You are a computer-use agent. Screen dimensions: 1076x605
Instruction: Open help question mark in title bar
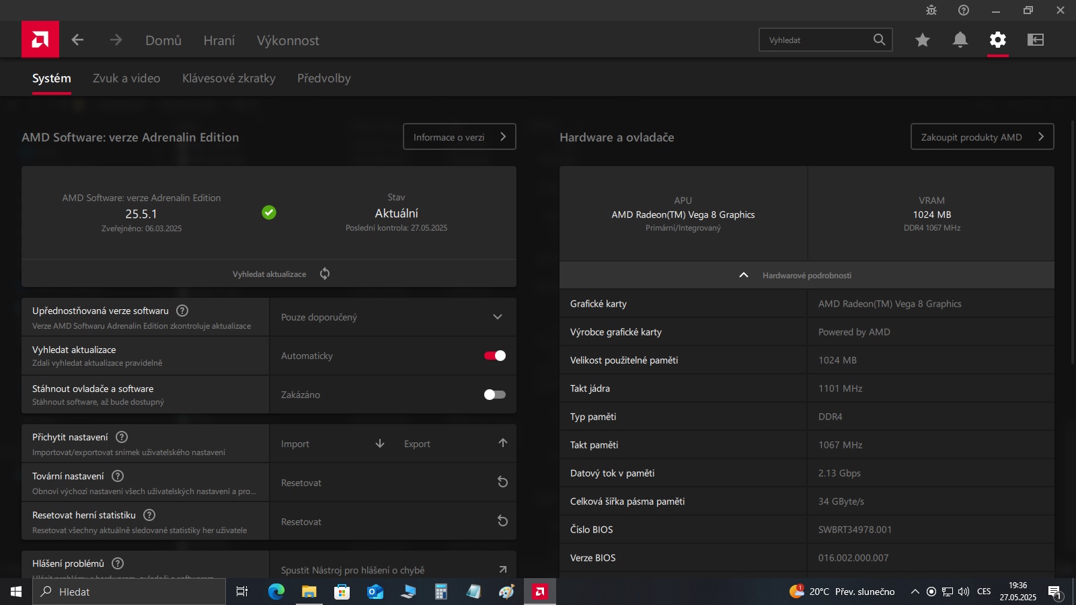pyautogui.click(x=964, y=10)
